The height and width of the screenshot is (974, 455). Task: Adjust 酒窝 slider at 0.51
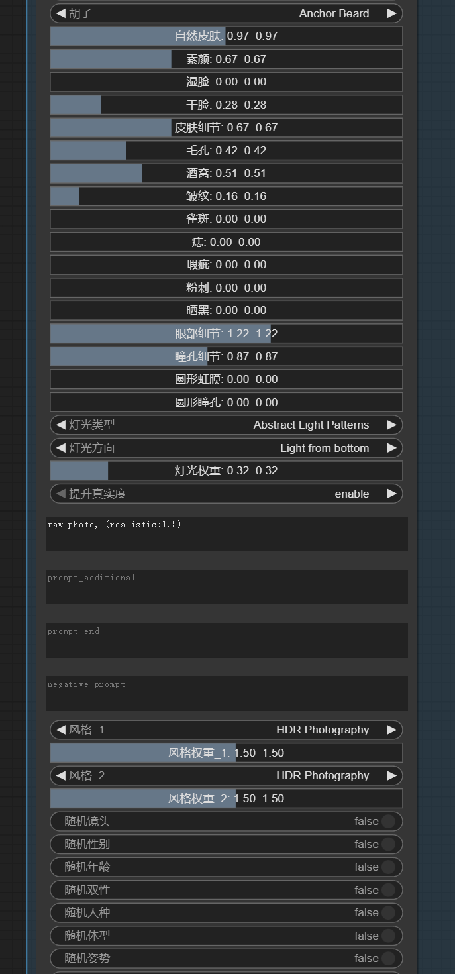227,173
